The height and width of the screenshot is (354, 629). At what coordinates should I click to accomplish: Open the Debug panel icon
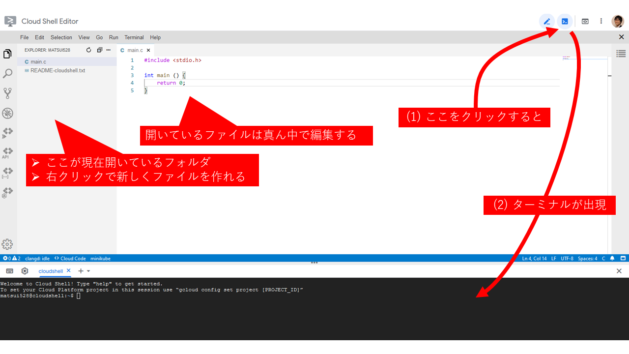click(x=7, y=114)
